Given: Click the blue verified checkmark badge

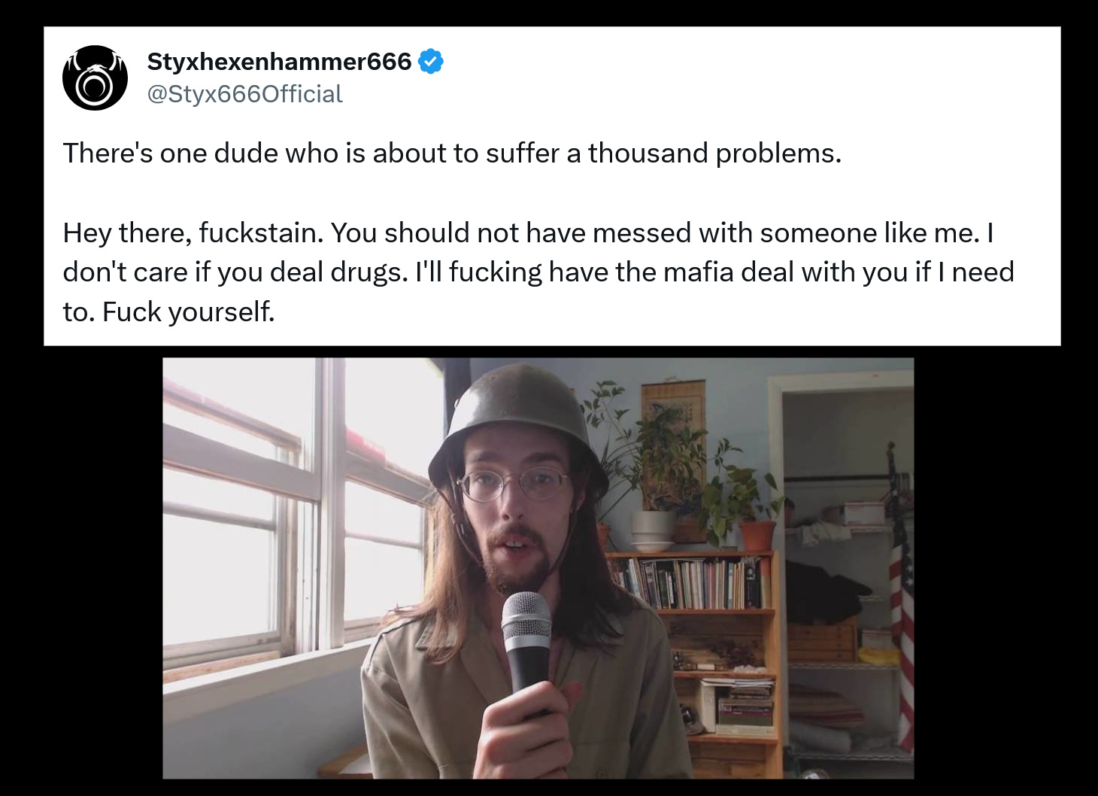Looking at the screenshot, I should point(430,62).
